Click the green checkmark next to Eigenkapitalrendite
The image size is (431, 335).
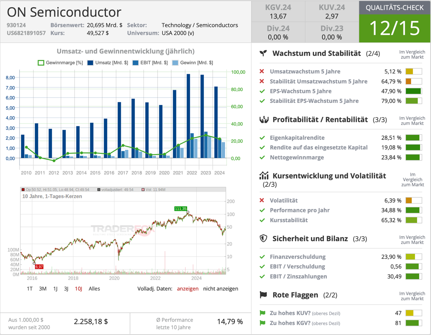pos(262,137)
